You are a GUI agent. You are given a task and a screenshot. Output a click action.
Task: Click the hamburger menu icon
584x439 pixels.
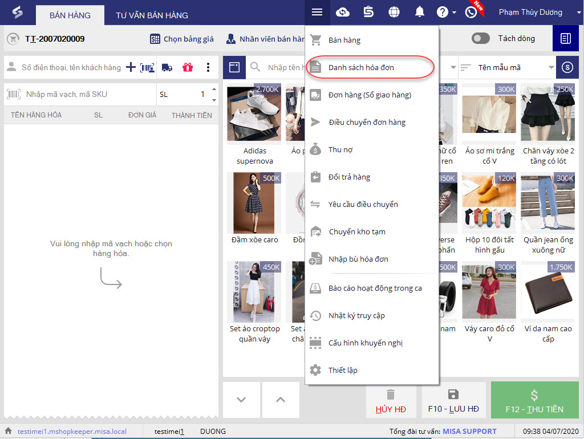(317, 12)
